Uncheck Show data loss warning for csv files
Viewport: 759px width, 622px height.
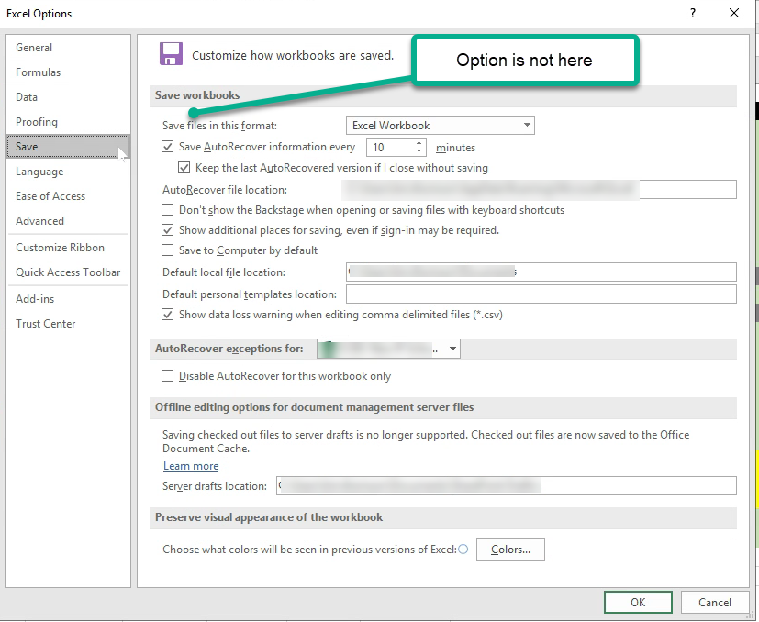coord(167,315)
